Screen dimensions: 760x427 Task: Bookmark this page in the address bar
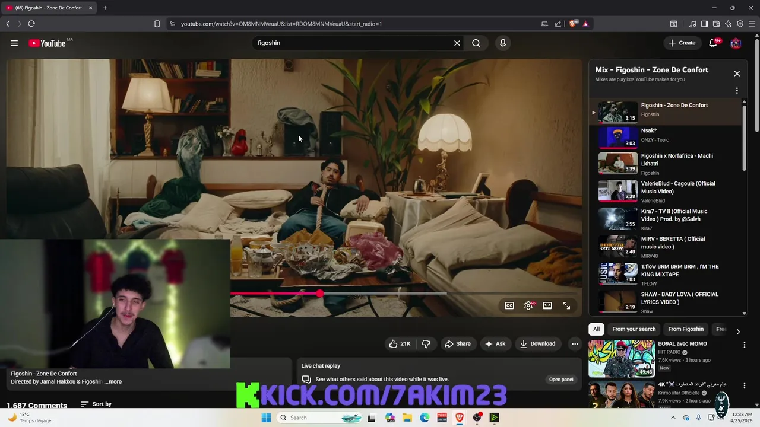click(x=157, y=24)
